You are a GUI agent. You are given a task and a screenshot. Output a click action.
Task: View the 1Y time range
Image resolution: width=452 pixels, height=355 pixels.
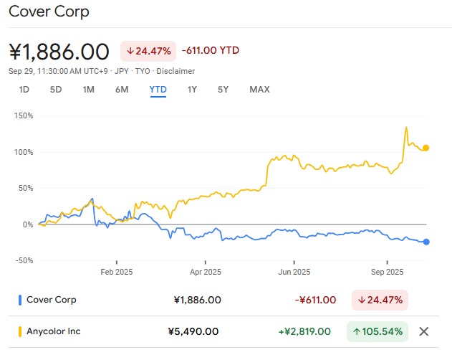coord(192,90)
